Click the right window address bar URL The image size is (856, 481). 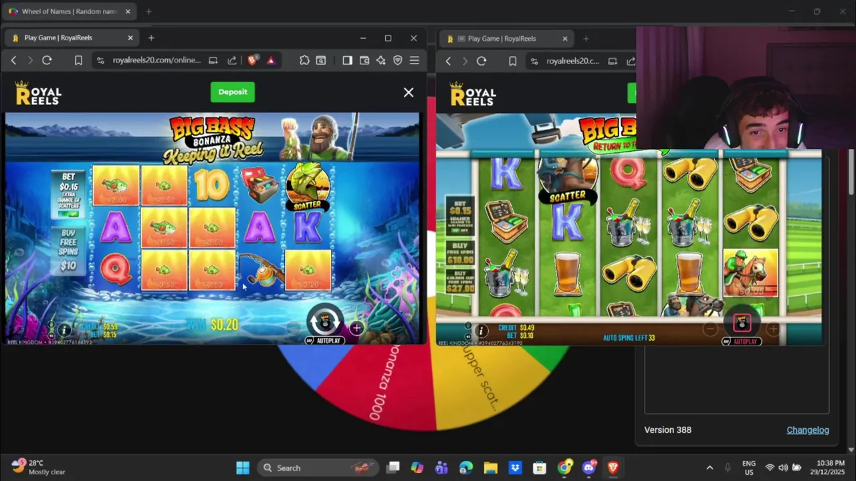point(572,61)
